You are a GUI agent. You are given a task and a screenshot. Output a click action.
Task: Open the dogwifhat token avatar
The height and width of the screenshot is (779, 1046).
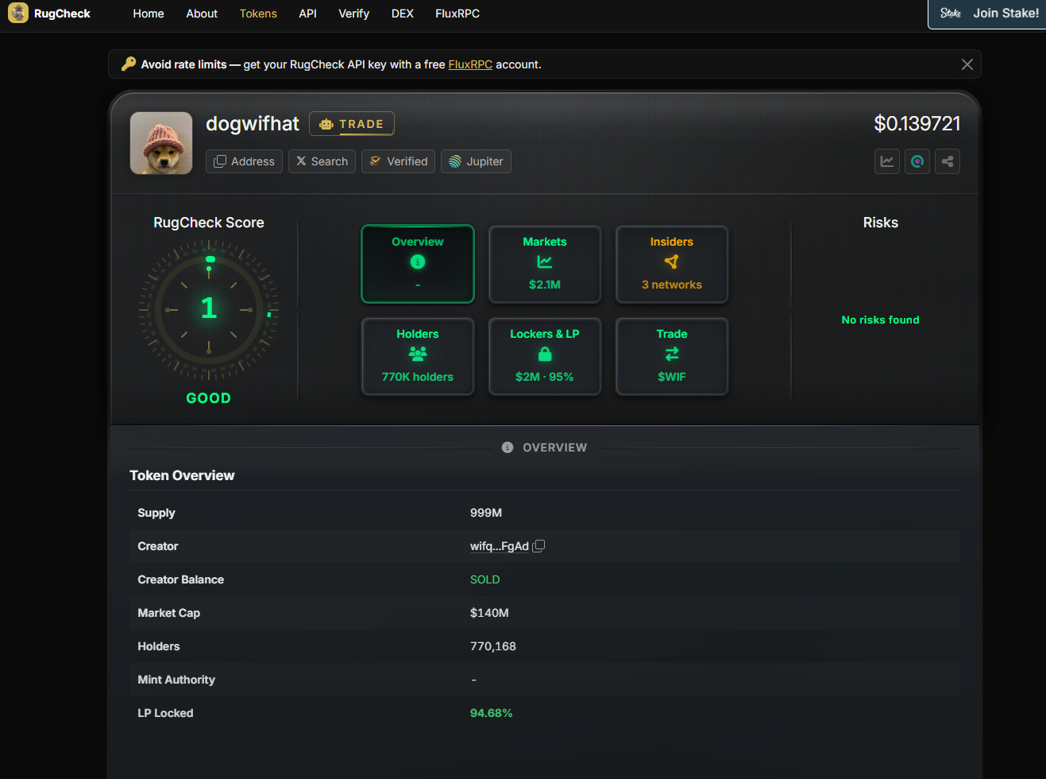click(161, 143)
